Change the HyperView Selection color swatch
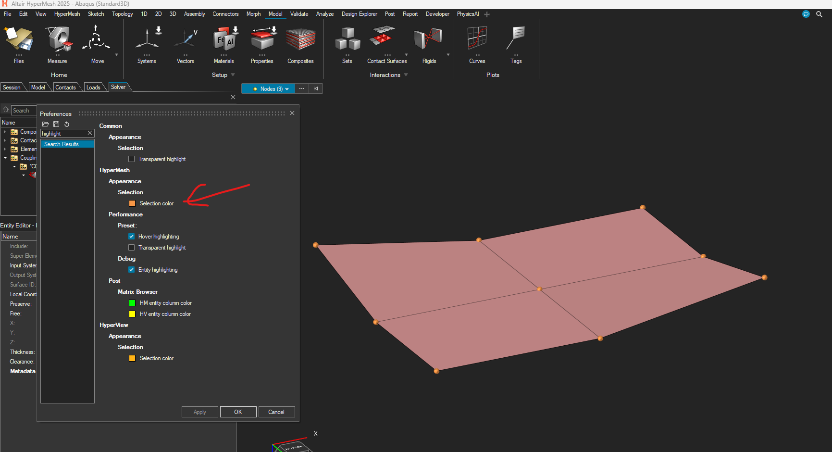 pos(132,358)
